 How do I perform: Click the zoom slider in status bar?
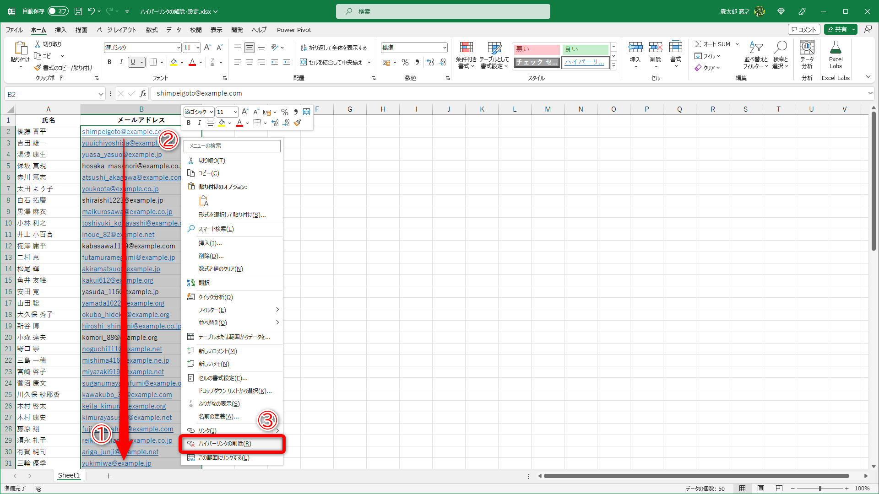coord(819,489)
